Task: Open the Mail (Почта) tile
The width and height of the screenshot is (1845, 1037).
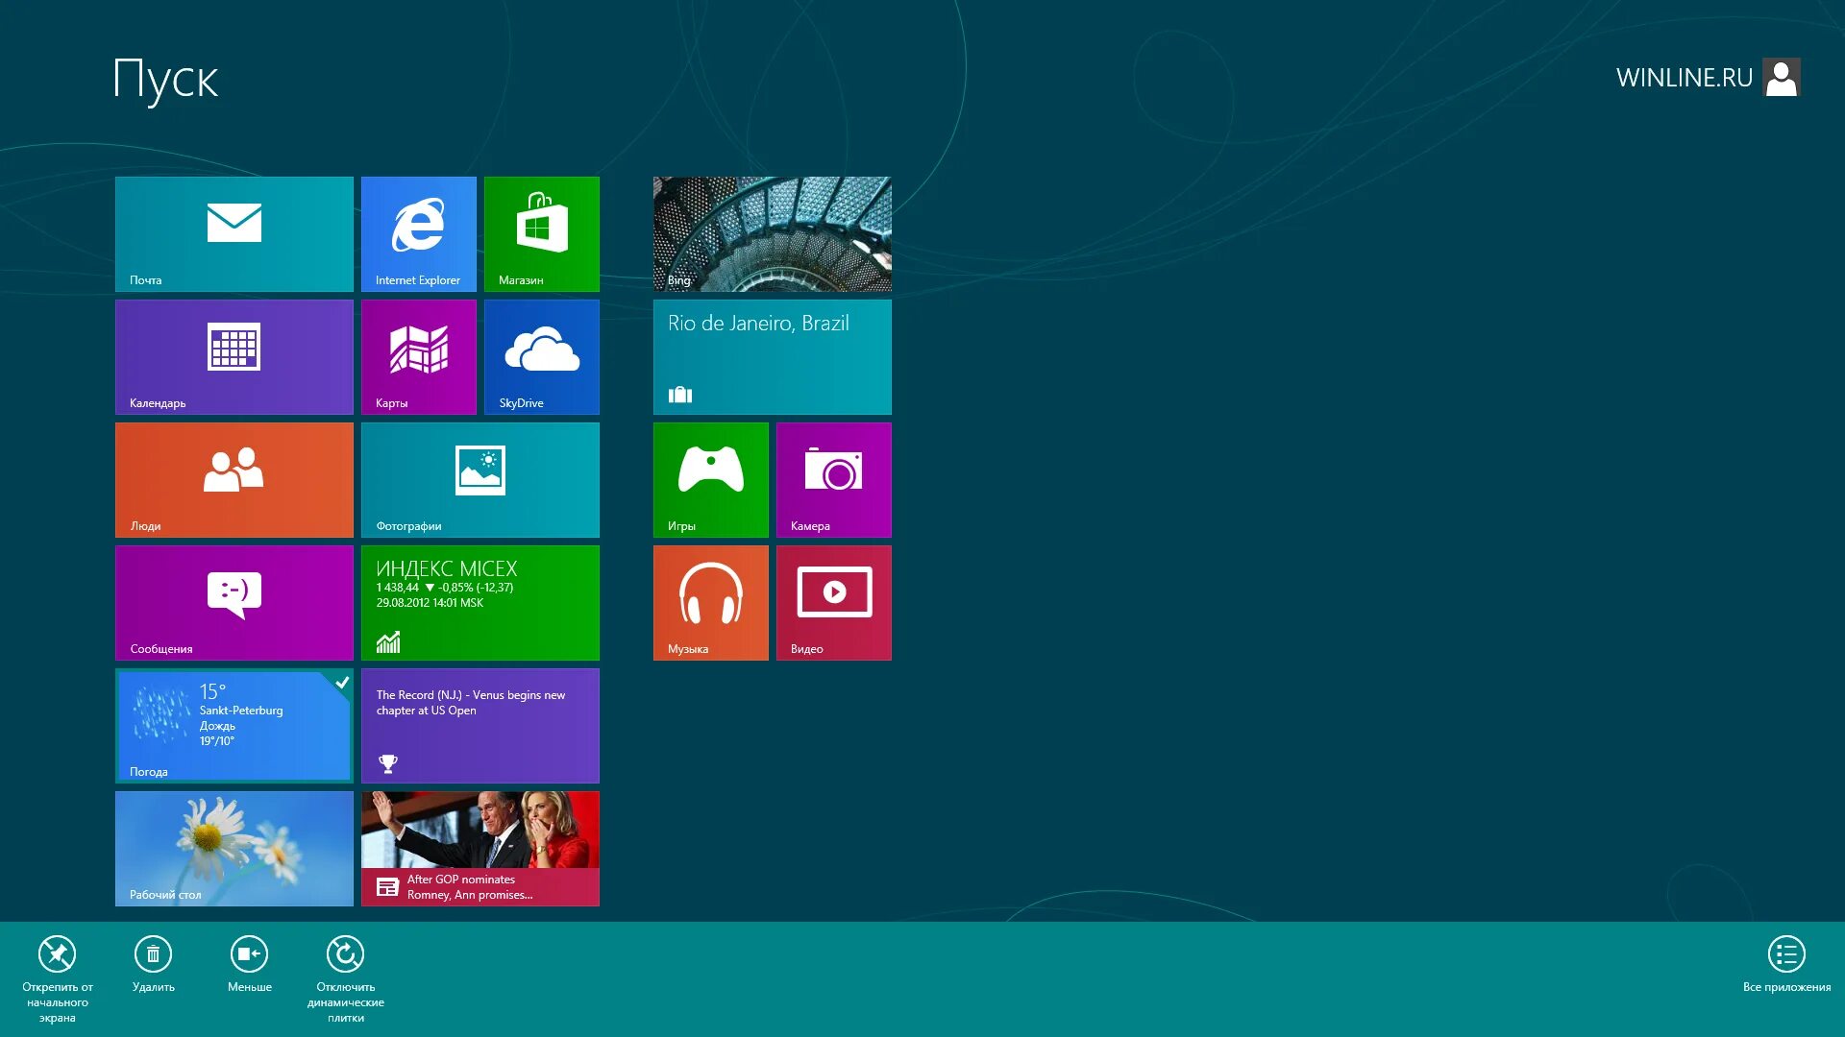Action: click(234, 233)
